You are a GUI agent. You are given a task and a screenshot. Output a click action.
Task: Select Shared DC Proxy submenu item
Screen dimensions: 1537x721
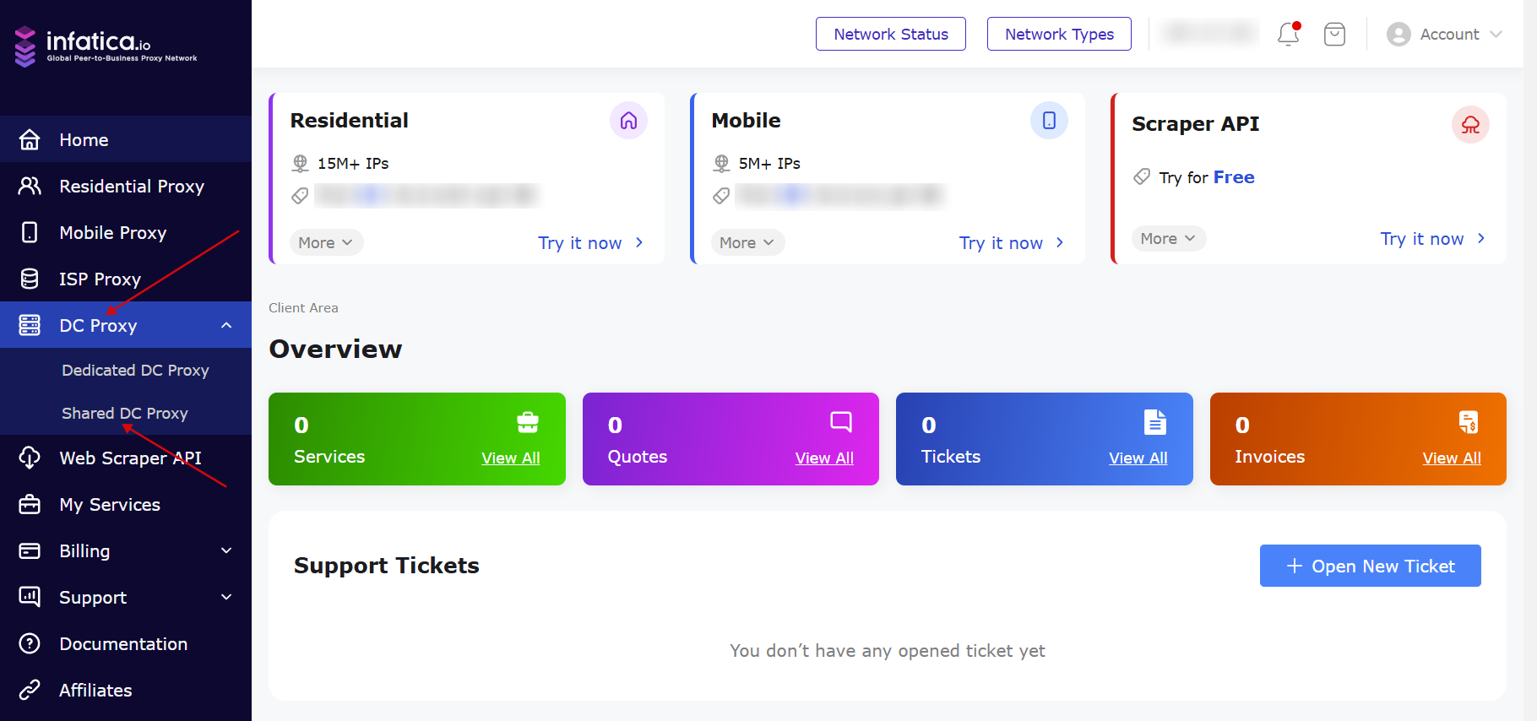pos(125,413)
